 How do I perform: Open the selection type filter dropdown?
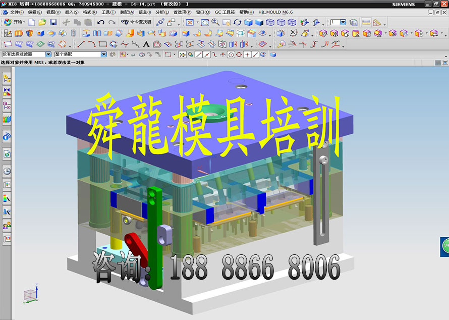coord(48,54)
